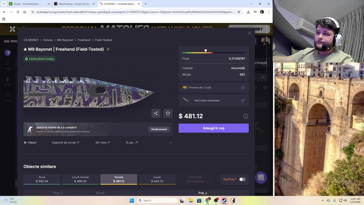364x205 pixels.
Task: Play Clipuri for this skin
Action: coord(30,142)
